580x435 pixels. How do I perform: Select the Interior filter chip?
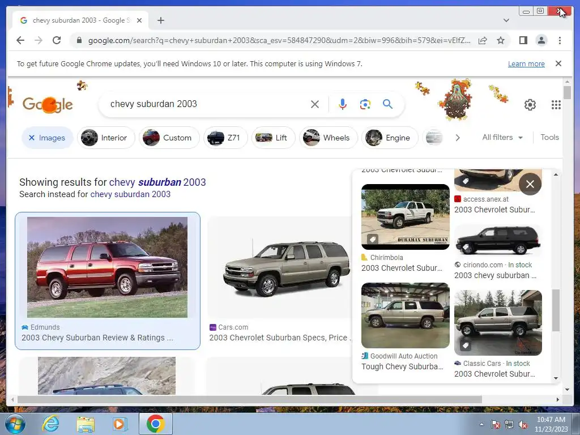106,138
